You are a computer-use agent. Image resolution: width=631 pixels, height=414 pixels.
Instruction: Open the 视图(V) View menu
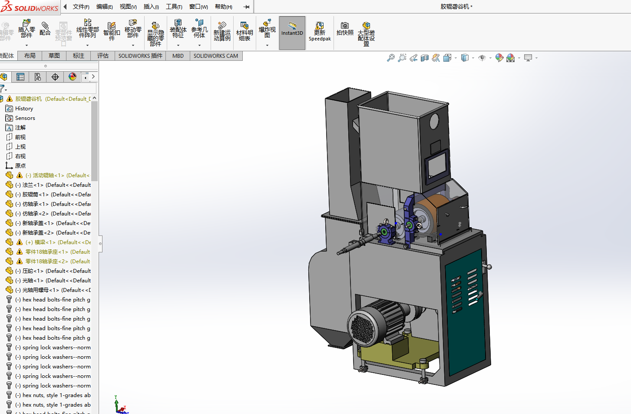(128, 7)
